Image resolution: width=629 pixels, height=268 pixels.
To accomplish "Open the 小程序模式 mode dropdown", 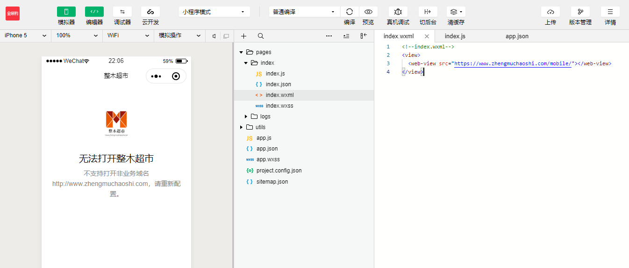I will click(214, 12).
